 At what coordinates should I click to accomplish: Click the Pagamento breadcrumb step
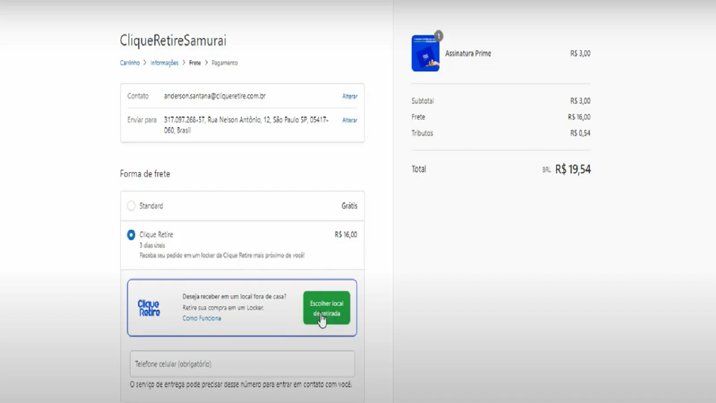pyautogui.click(x=225, y=63)
